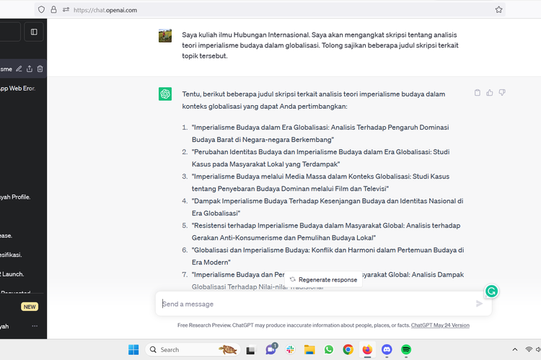Hide the sidebar with the panel toggle
Image resolution: width=541 pixels, height=360 pixels.
click(x=33, y=32)
